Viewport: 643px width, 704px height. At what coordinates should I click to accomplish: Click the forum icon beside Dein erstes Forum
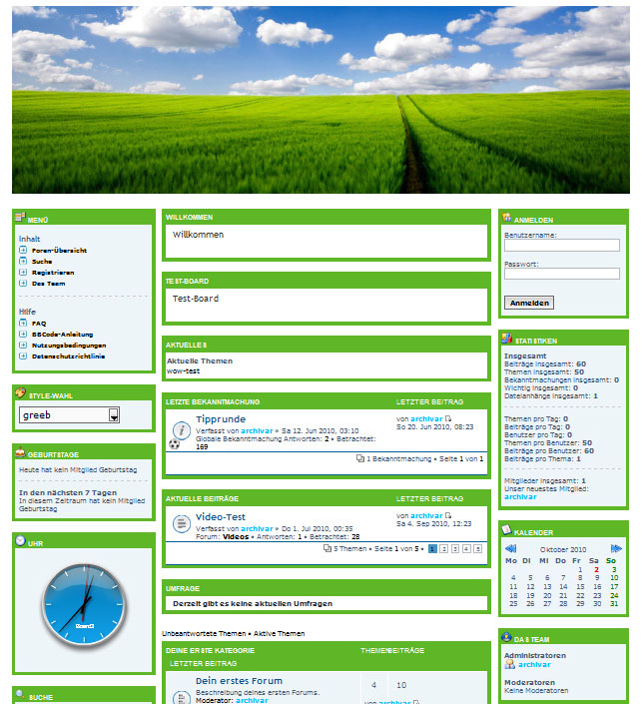click(x=181, y=687)
